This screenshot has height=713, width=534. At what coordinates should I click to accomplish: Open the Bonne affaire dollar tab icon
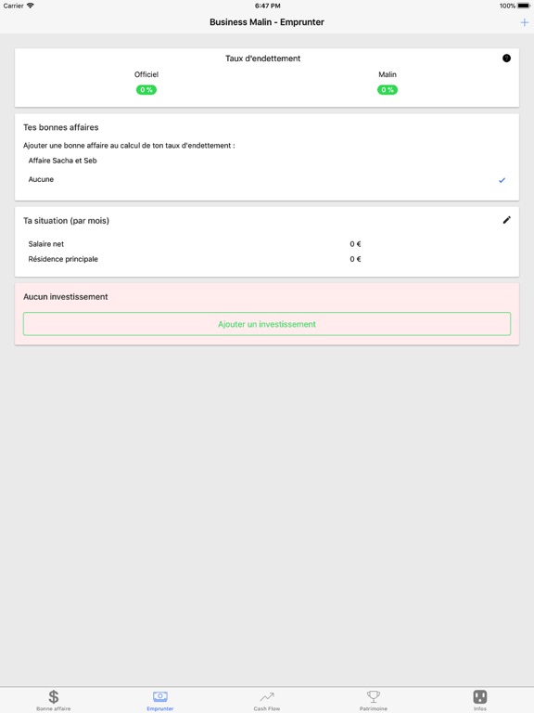54,696
